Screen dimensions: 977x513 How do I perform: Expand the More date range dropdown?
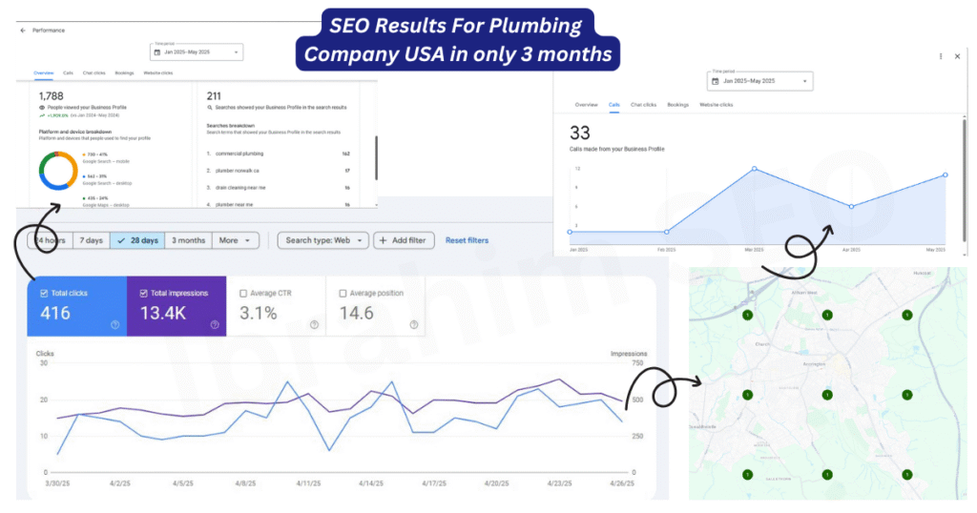click(236, 240)
